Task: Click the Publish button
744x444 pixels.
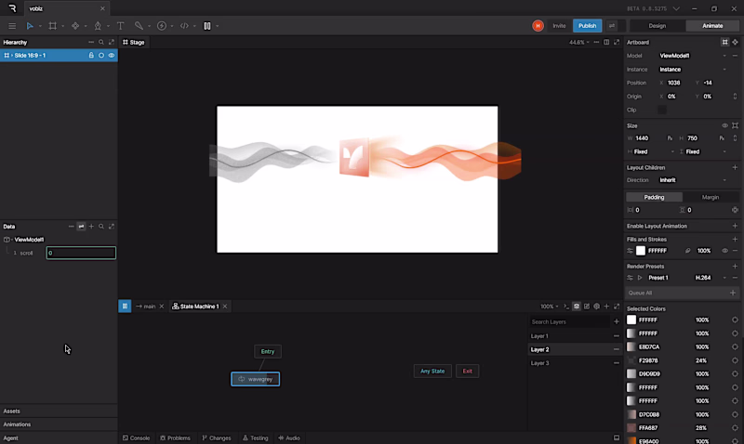Action: tap(587, 26)
